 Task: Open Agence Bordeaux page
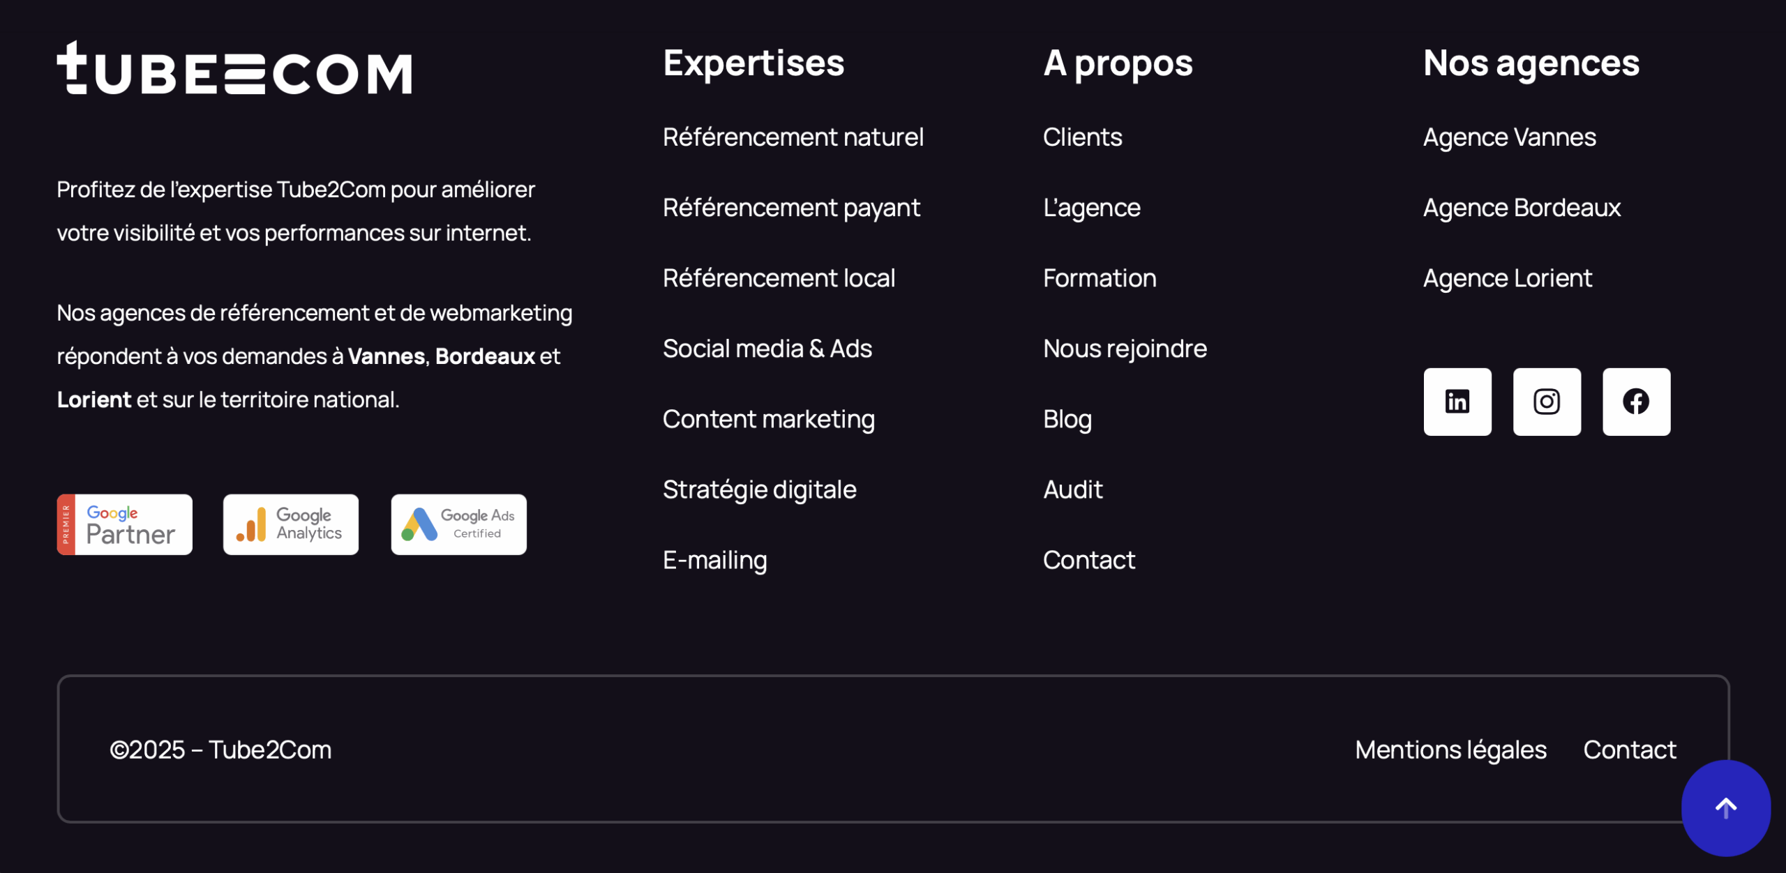coord(1522,207)
